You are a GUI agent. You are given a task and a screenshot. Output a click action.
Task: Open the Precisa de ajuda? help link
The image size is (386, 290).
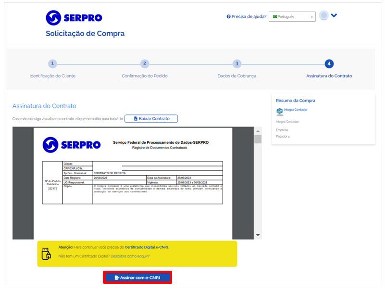click(x=249, y=16)
